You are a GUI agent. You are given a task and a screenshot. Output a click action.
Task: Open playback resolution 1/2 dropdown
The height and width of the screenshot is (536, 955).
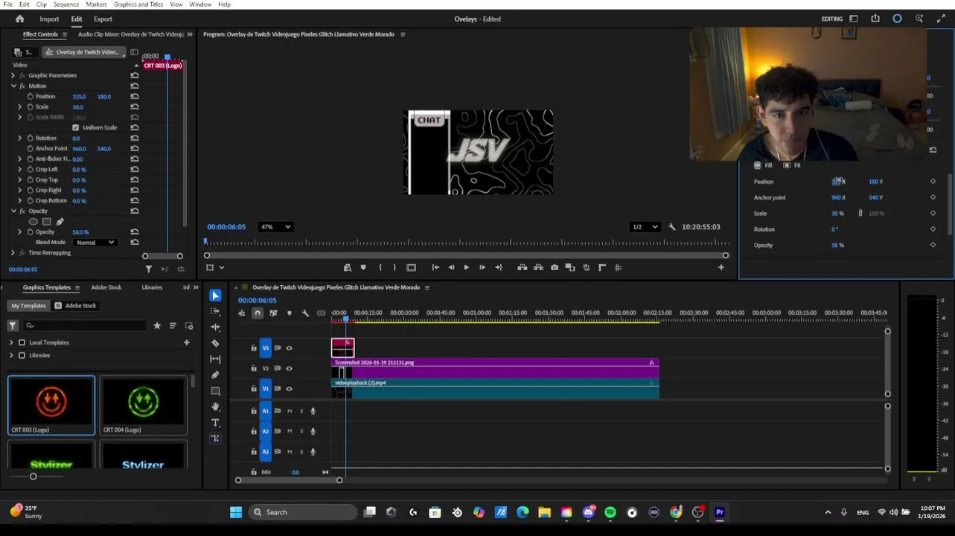pyautogui.click(x=645, y=226)
